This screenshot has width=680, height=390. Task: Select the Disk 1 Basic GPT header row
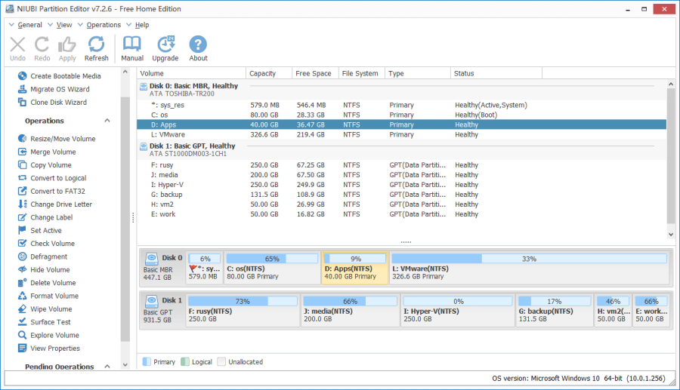click(402, 150)
